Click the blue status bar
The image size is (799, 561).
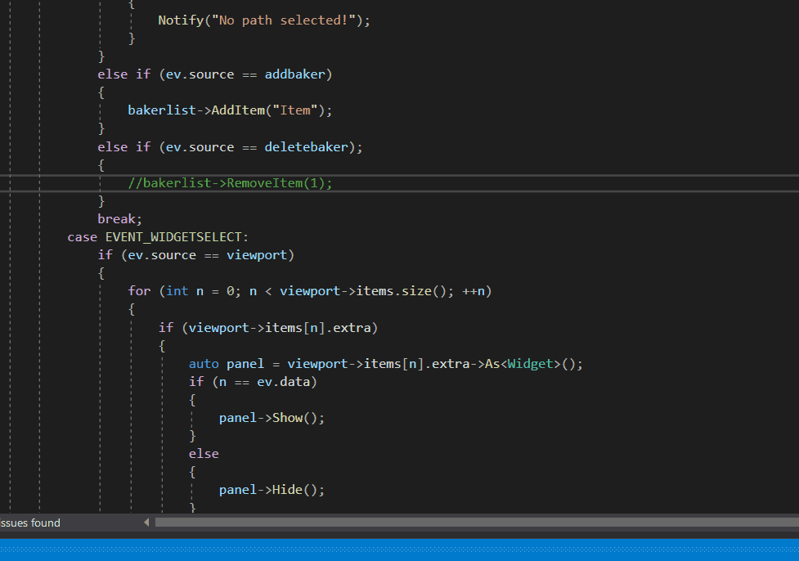pos(399,548)
